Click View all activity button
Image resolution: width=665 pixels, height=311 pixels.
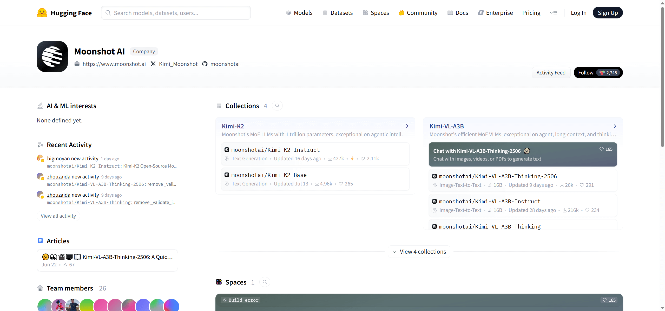pyautogui.click(x=58, y=216)
